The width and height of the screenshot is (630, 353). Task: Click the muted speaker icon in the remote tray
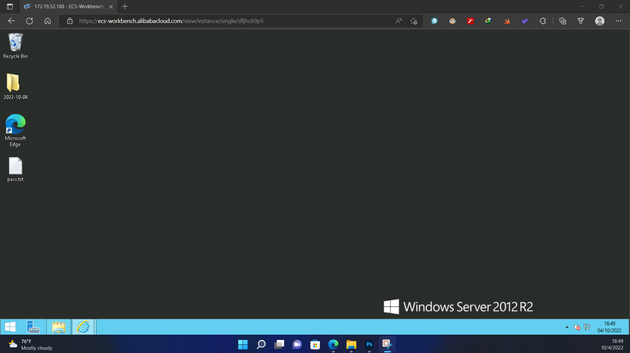tap(577, 327)
